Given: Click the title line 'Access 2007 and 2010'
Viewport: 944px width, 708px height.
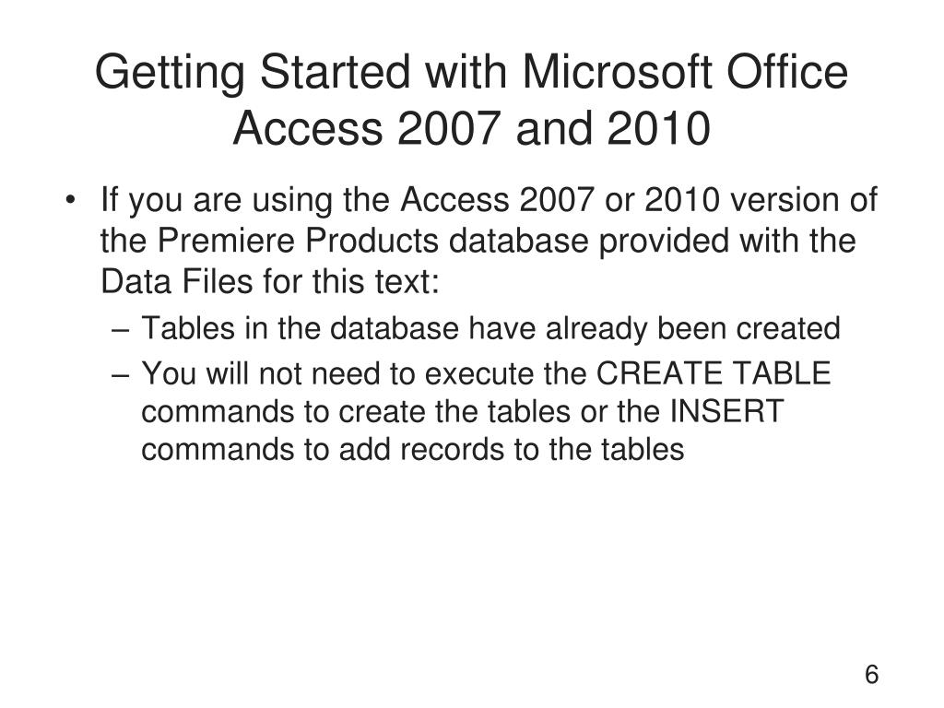Looking at the screenshot, I should coord(471,128).
